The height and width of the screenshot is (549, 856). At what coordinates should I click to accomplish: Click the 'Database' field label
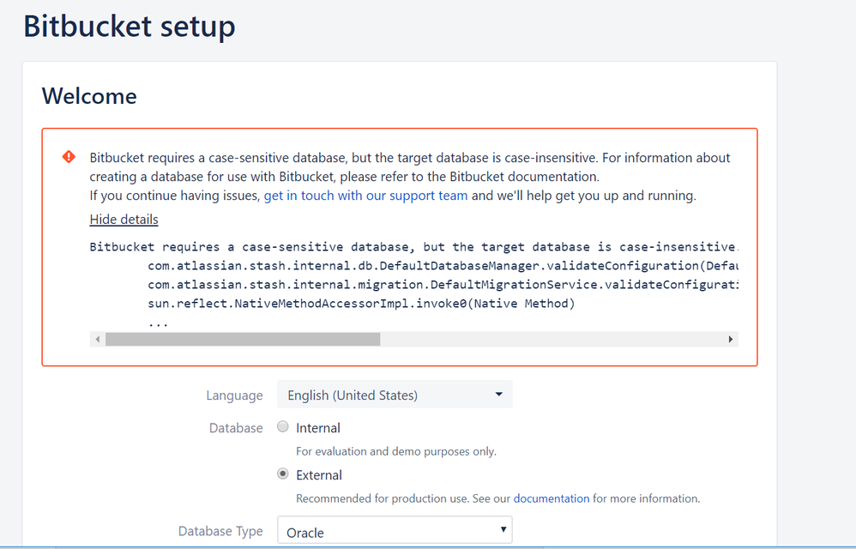pos(236,428)
